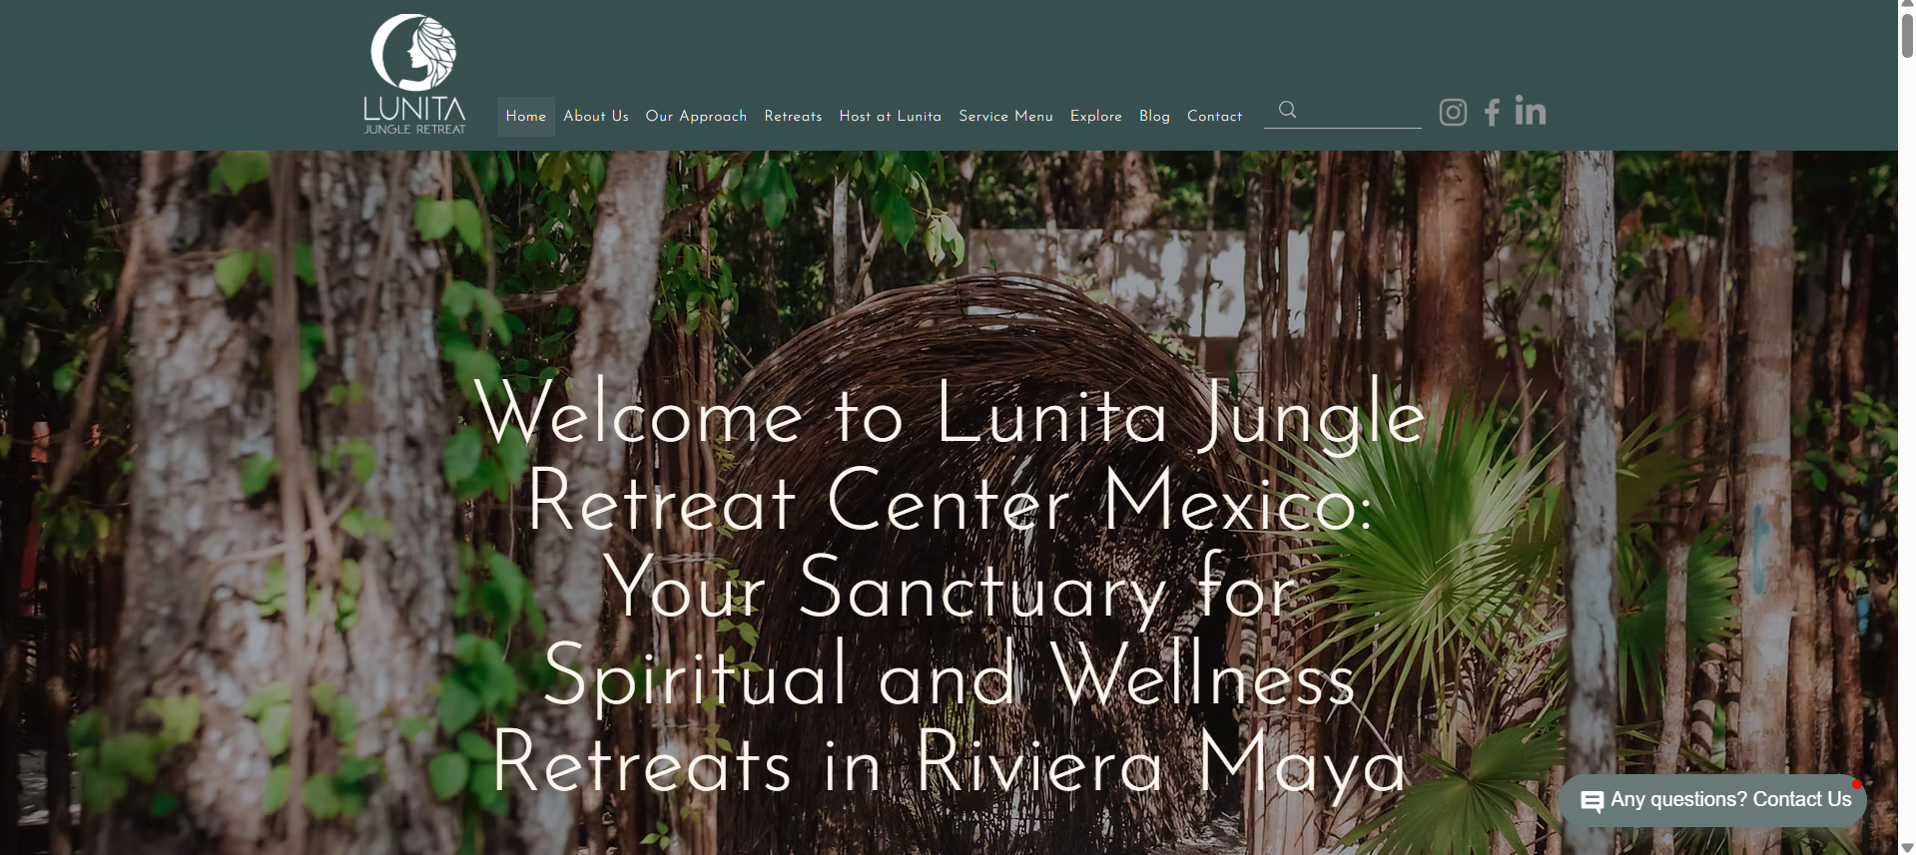Go to the Home menu item
The height and width of the screenshot is (855, 1916).
pos(526,117)
